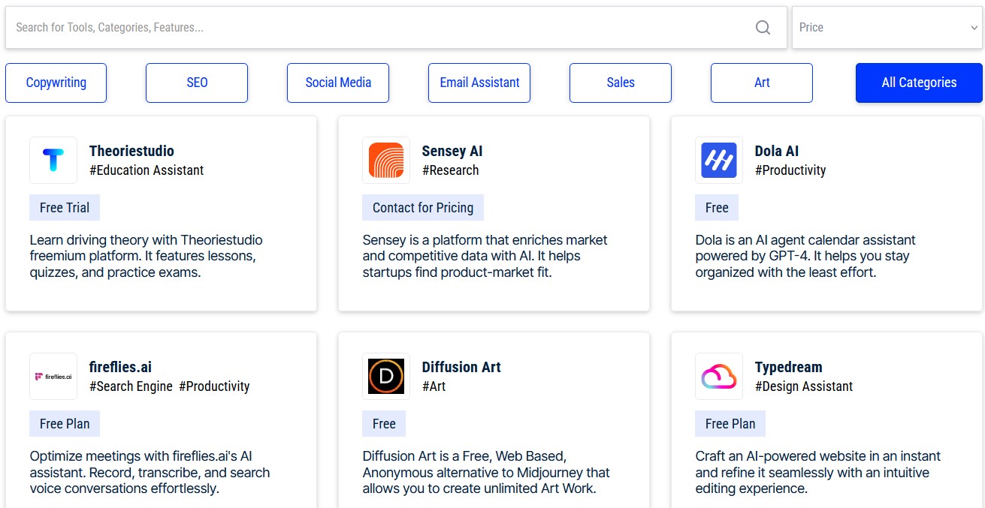Open the Diffusion Art logo icon
Screen dimensions: 985x508
tap(386, 376)
